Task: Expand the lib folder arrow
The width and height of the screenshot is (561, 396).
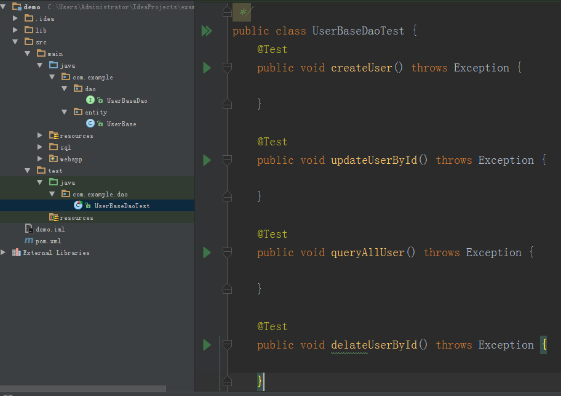Action: pyautogui.click(x=15, y=30)
